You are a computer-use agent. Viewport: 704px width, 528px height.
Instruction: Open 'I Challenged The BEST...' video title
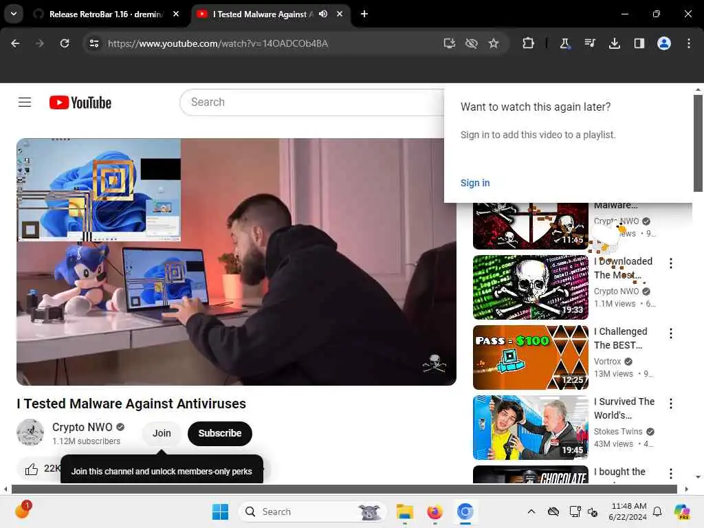[x=621, y=338]
